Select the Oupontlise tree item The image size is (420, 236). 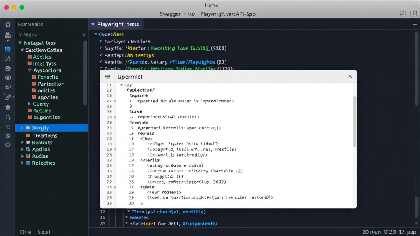pos(47,118)
